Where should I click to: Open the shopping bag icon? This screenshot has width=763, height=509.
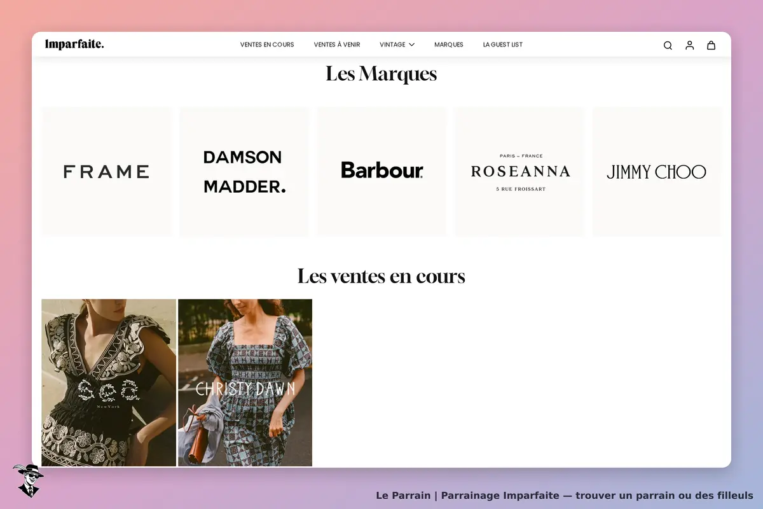point(711,45)
